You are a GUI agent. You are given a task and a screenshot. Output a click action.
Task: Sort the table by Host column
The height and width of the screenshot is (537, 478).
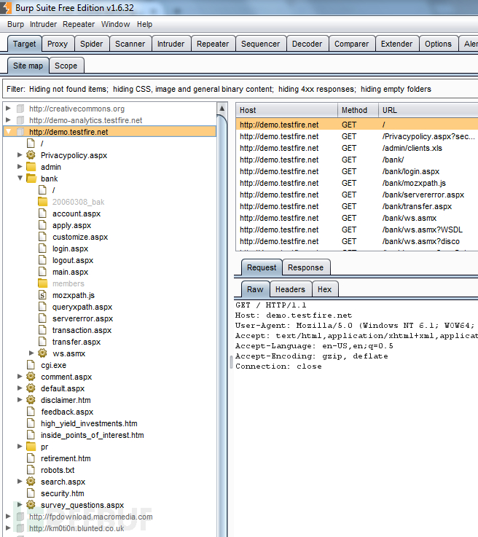click(x=286, y=110)
